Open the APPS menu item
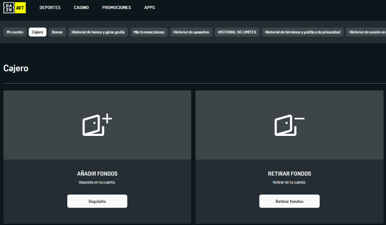Screen dimensions: 386x225 [150, 8]
